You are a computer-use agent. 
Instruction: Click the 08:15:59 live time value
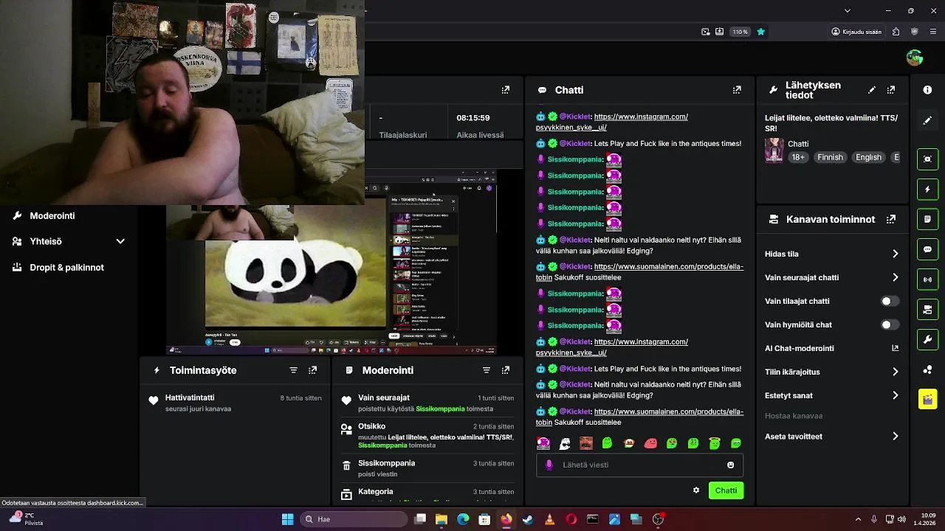click(x=473, y=117)
